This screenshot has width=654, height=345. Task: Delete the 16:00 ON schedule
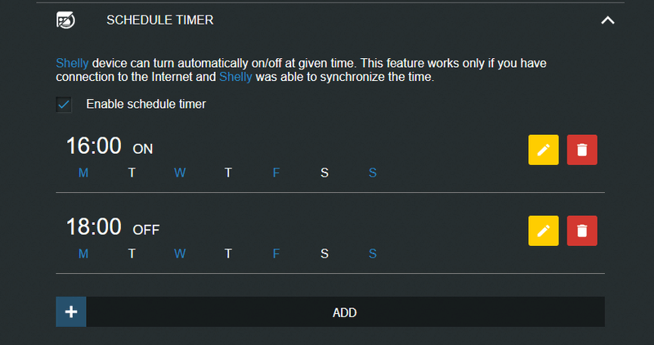[x=582, y=150]
